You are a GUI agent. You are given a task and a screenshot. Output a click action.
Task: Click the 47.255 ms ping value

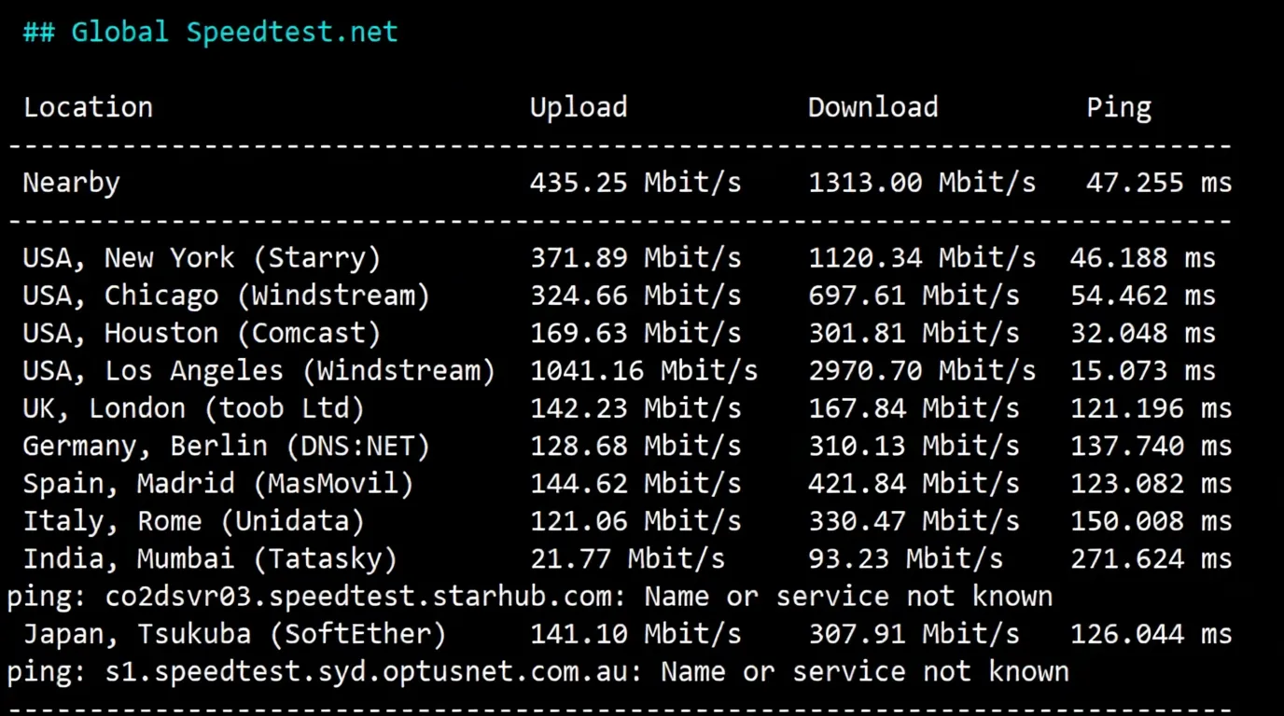1157,183
